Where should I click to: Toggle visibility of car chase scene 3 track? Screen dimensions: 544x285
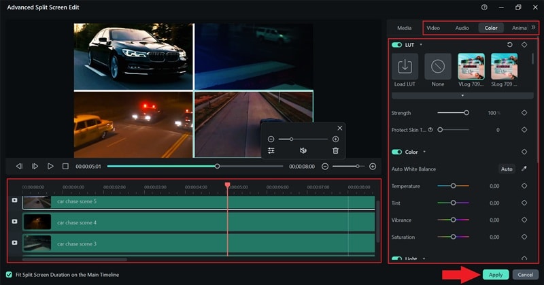tap(14, 243)
